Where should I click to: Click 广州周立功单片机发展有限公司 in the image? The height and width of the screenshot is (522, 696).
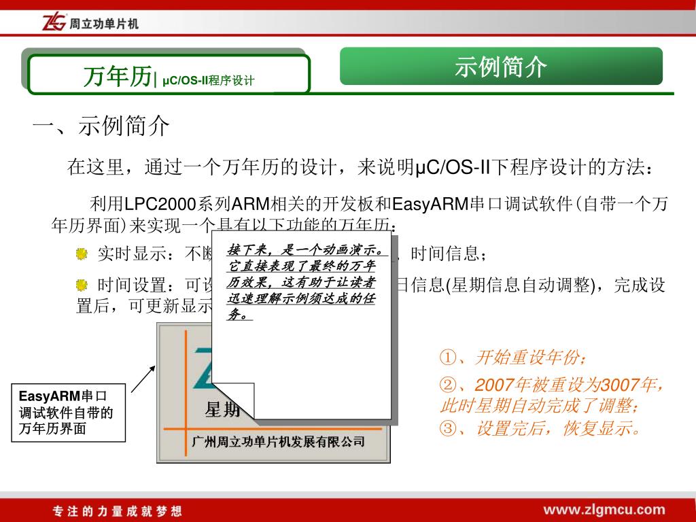click(x=278, y=442)
